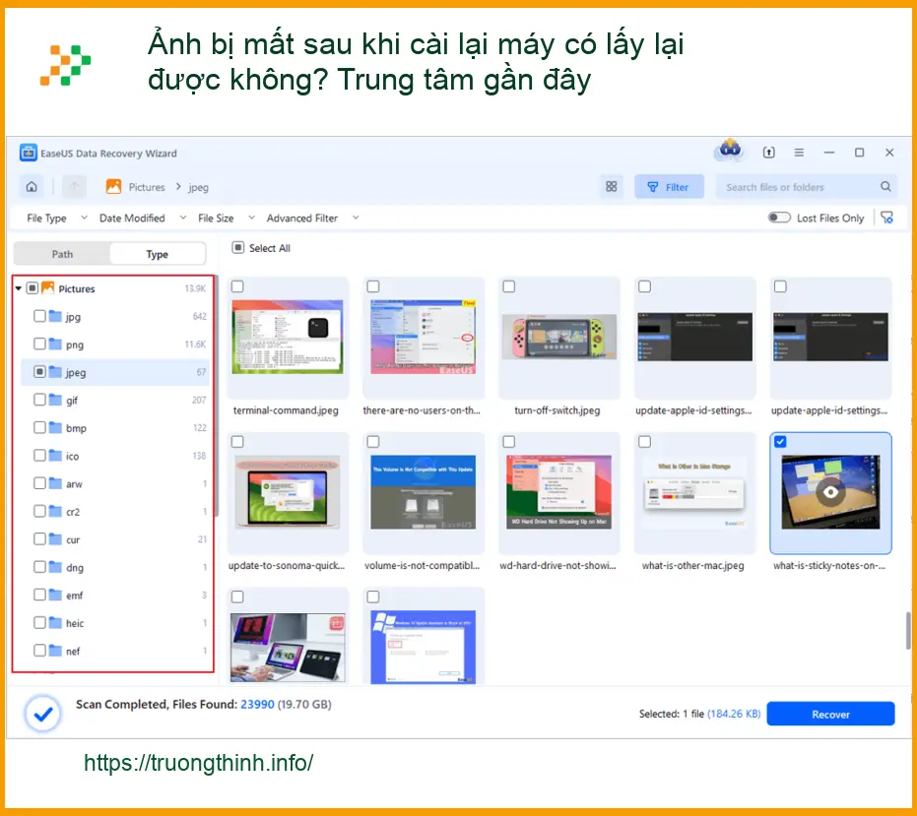
Task: Click the up-one-level arrow icon
Action: click(74, 187)
